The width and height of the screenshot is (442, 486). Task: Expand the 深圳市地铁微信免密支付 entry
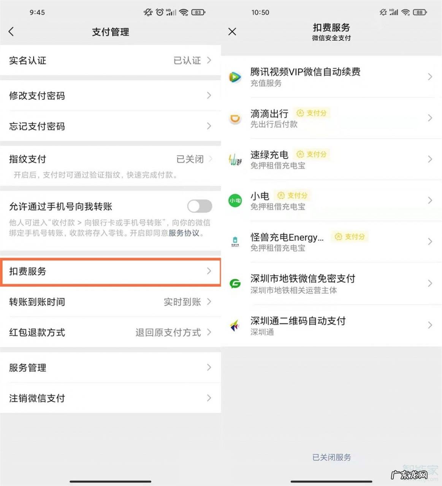pos(430,284)
